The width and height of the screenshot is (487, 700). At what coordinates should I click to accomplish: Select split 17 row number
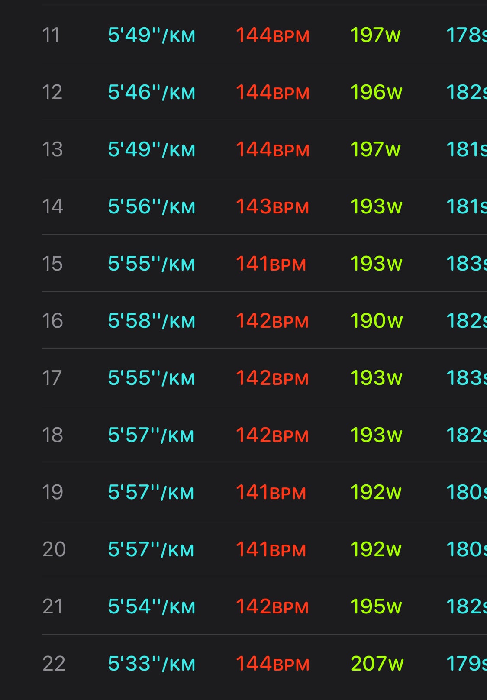[x=52, y=378]
